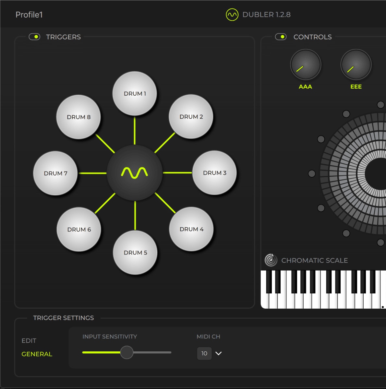The width and height of the screenshot is (386, 389).
Task: Click the Dubler logo icon in header
Action: [x=232, y=15]
